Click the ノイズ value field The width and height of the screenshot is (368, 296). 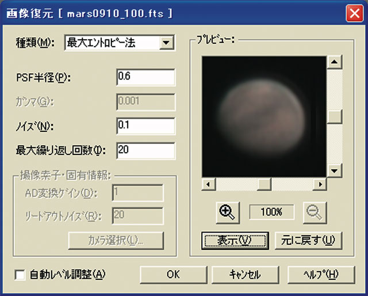(145, 125)
